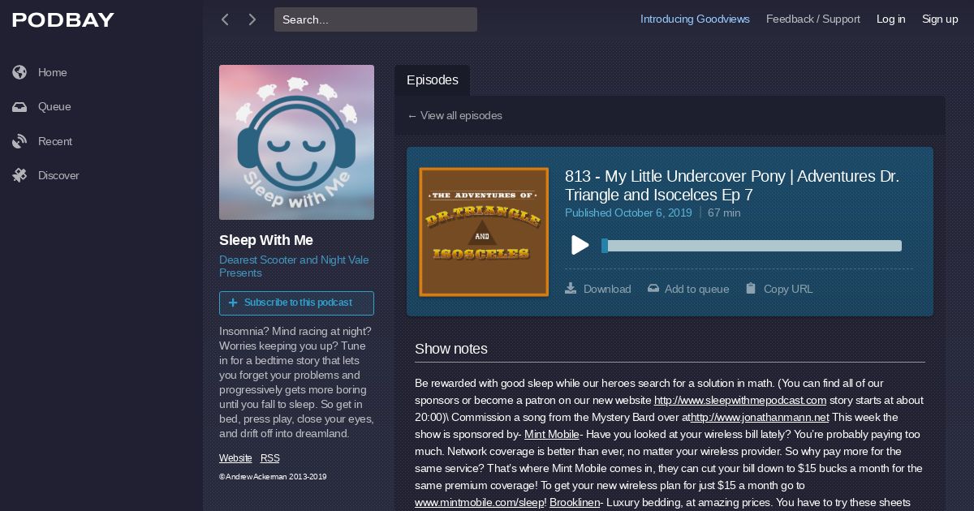Open the Sleep With Me cover art

point(296,142)
